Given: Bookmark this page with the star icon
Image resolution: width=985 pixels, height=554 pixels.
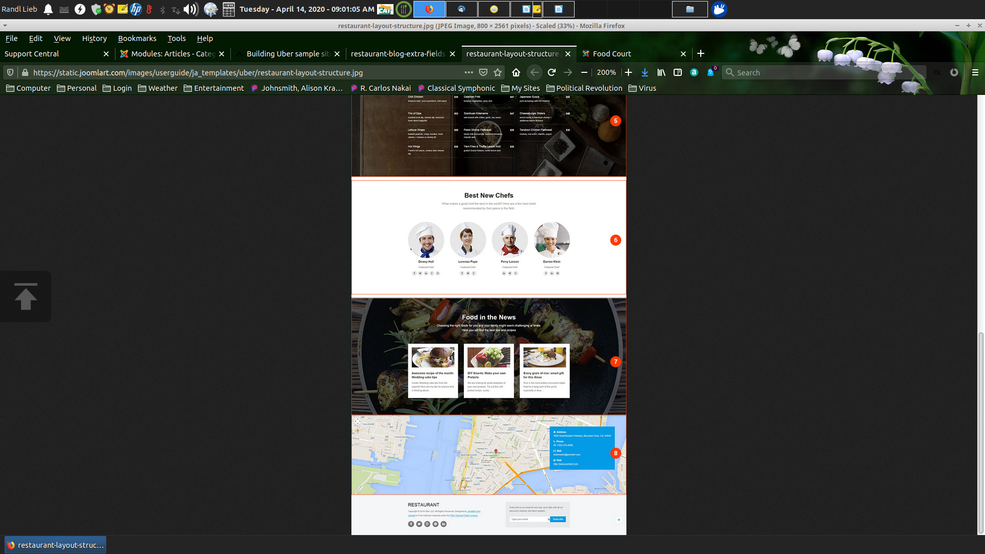Looking at the screenshot, I should [x=498, y=72].
